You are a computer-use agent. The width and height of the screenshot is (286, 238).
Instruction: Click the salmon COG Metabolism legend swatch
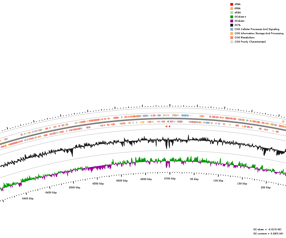pos(231,38)
